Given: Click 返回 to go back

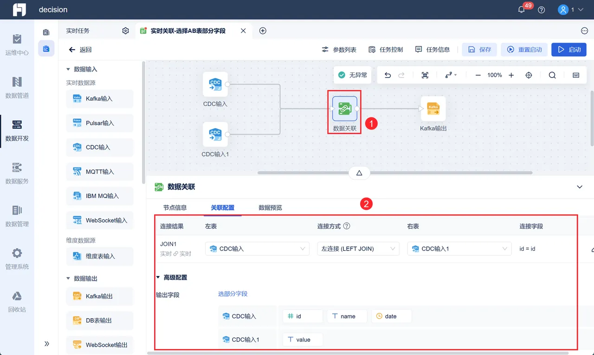Looking at the screenshot, I should coord(80,50).
